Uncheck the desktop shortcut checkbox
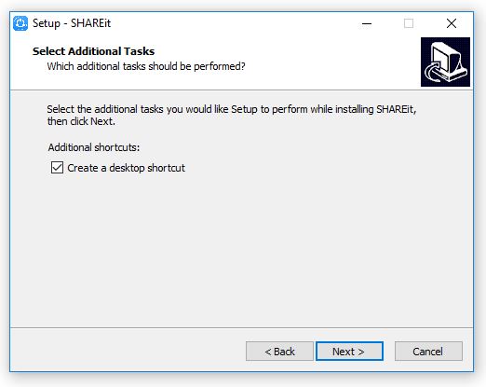 coord(57,168)
